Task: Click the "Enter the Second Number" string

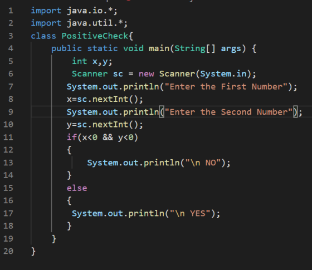Action: coord(228,112)
